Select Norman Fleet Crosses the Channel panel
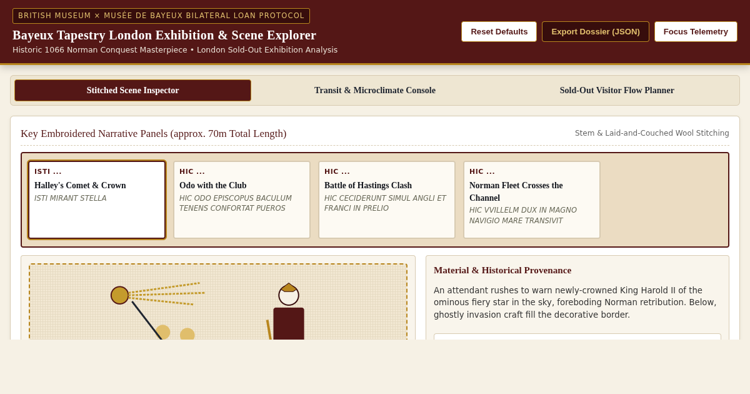Screen dimensions: 750x394 point(532,200)
